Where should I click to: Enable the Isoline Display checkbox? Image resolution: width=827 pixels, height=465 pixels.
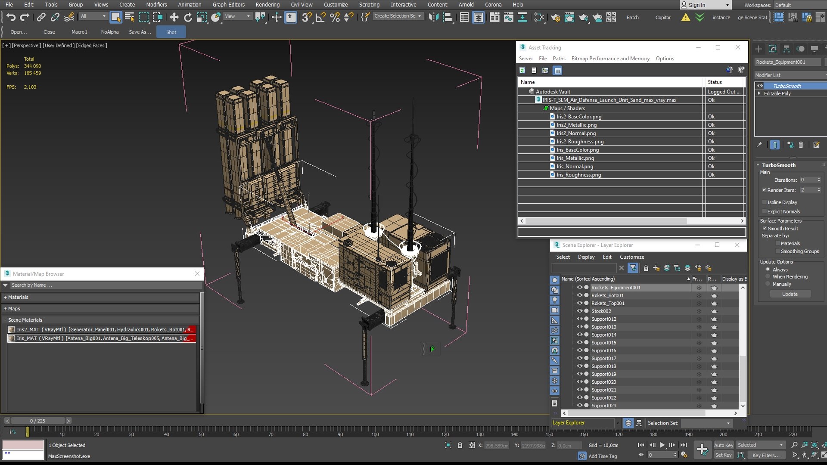[x=765, y=202]
